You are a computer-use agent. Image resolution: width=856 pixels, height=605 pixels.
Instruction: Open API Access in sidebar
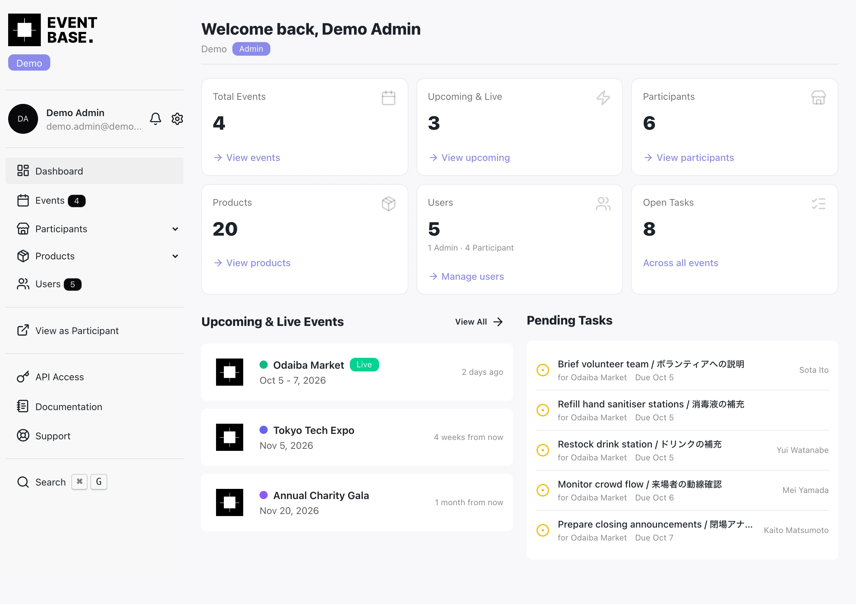[x=94, y=377]
